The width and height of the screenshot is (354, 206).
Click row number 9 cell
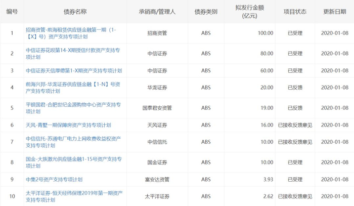pyautogui.click(x=12, y=180)
